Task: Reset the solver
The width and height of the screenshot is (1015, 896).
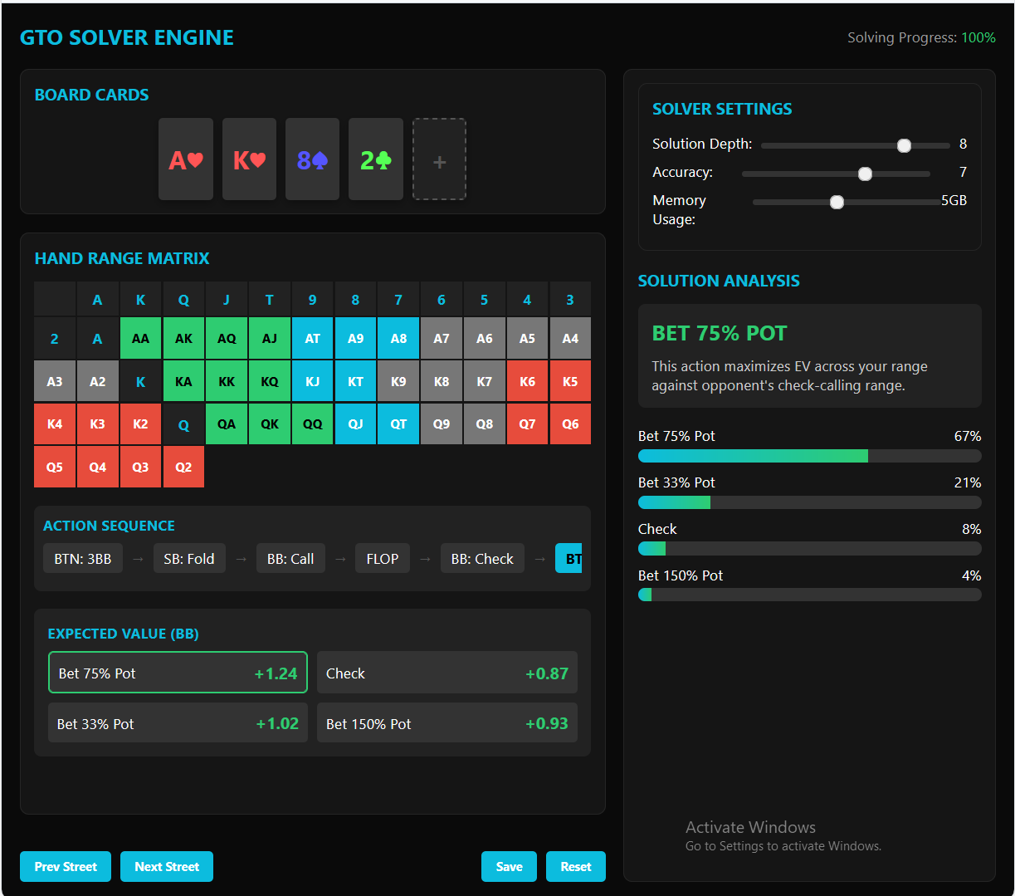Action: (x=576, y=866)
